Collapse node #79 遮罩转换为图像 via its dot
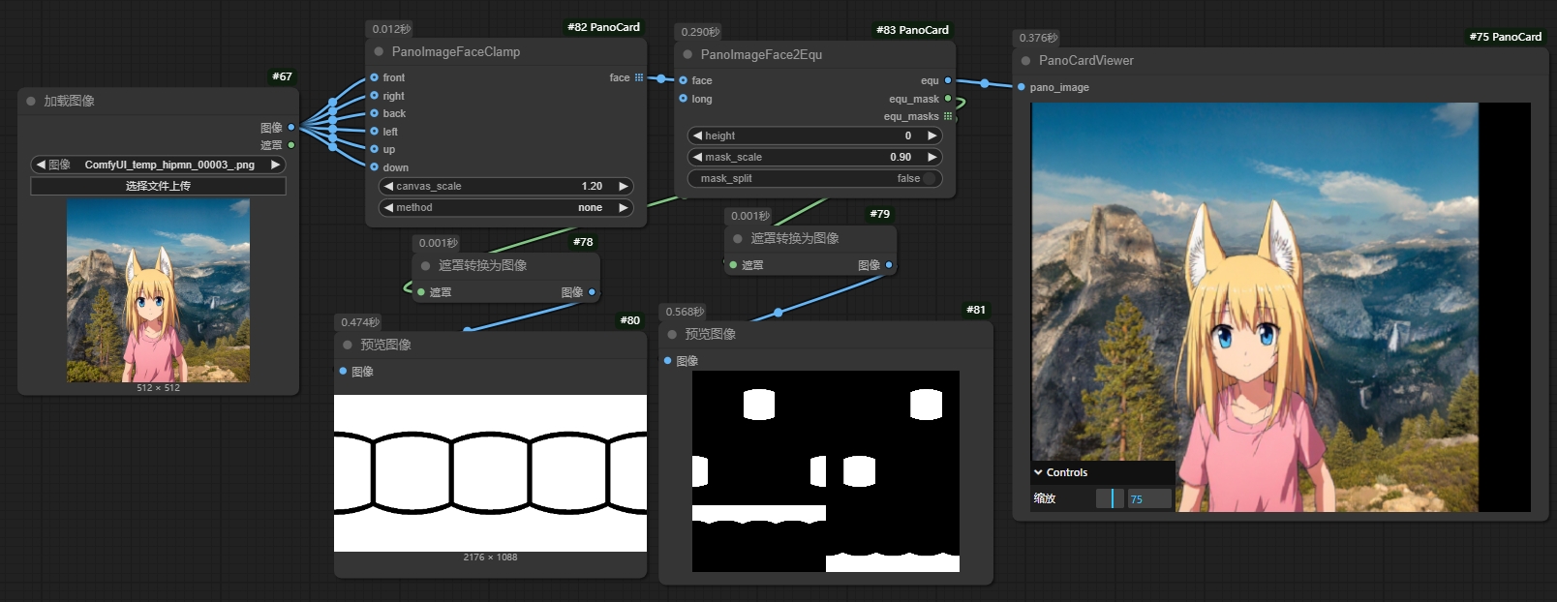 (738, 238)
